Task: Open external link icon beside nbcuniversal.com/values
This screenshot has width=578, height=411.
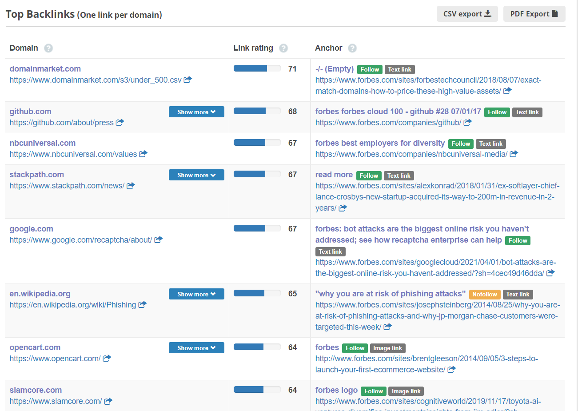Action: click(x=143, y=154)
